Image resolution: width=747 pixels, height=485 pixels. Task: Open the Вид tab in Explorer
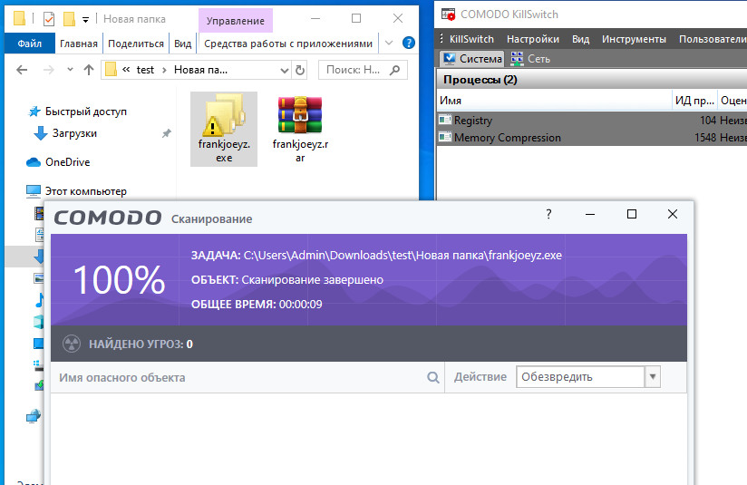tap(182, 44)
